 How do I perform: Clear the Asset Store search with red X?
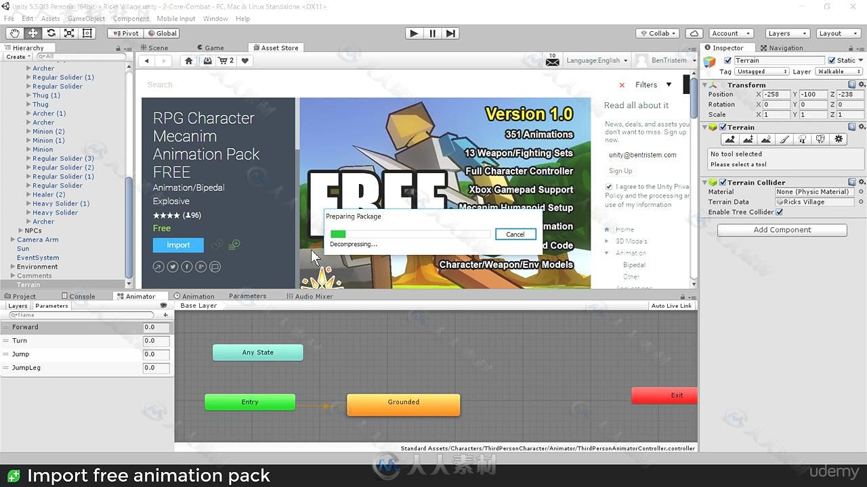[622, 85]
